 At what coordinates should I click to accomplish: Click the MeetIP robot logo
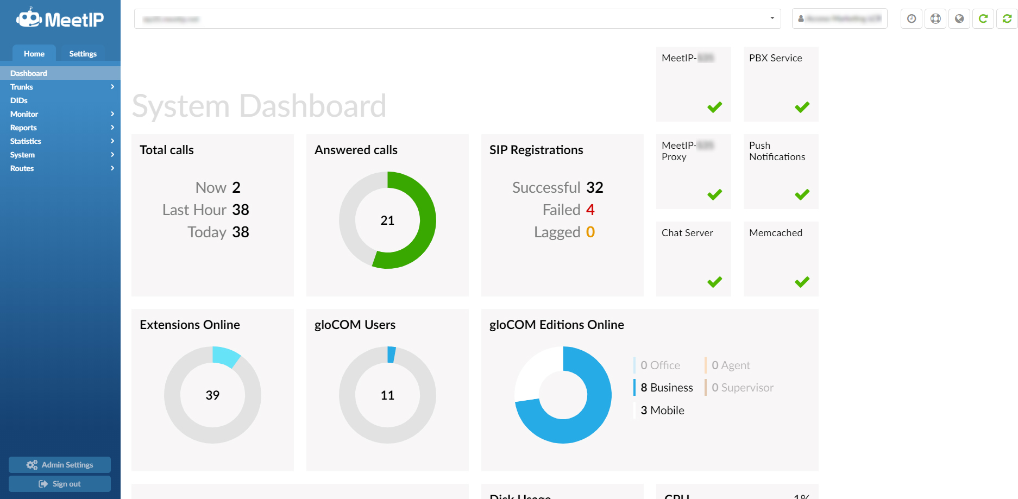(x=29, y=18)
